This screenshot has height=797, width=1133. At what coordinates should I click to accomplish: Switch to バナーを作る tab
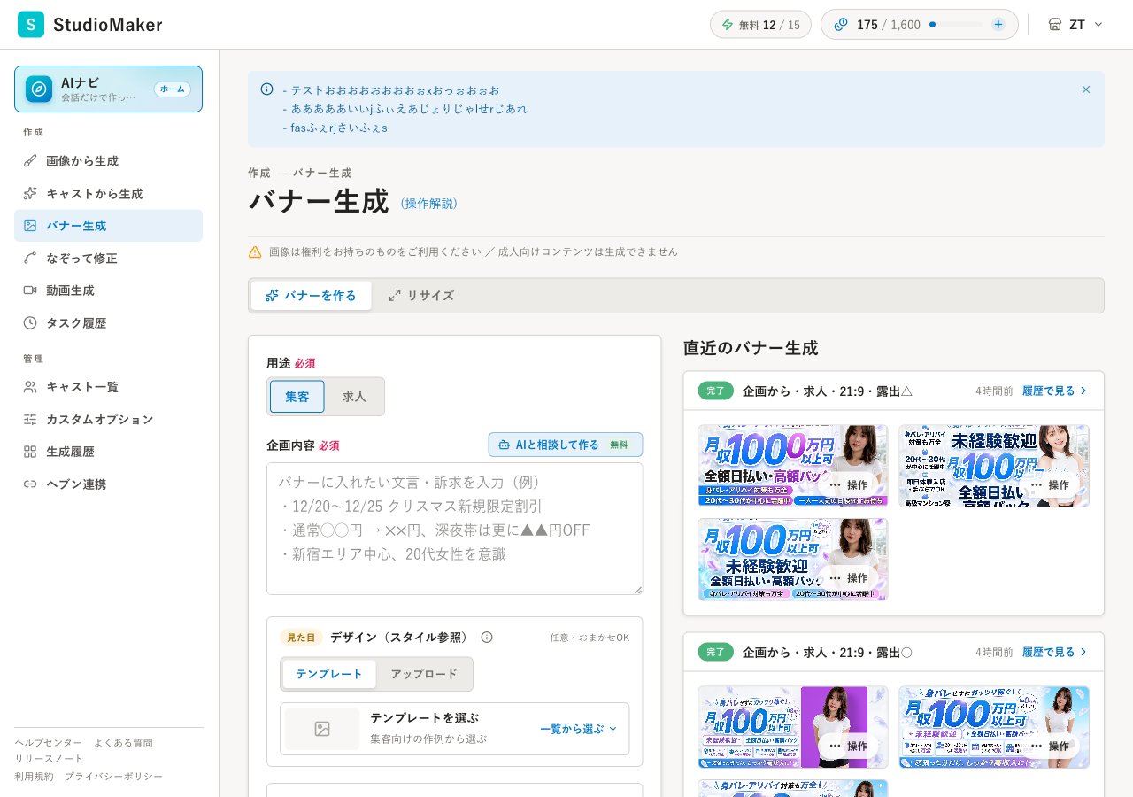pos(312,296)
